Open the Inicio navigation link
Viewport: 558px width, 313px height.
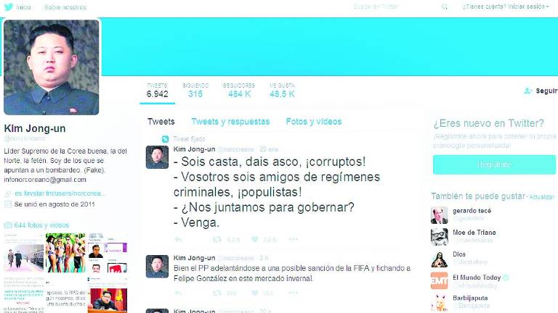[23, 7]
